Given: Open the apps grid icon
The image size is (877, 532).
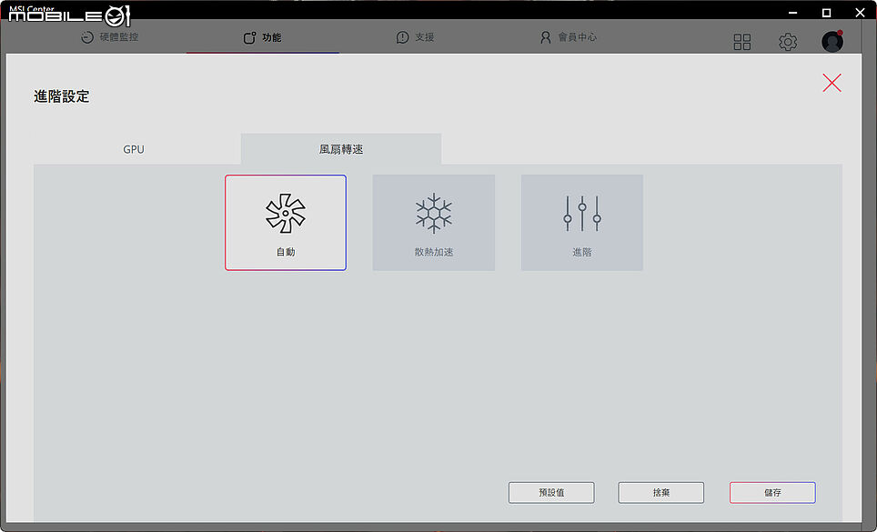Looking at the screenshot, I should pyautogui.click(x=742, y=42).
